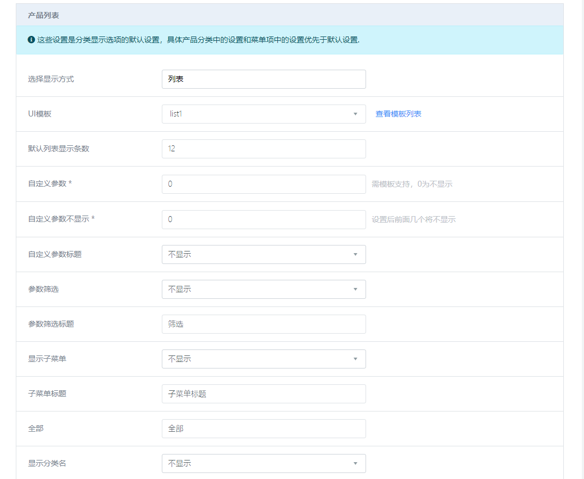The image size is (584, 479).
Task: Expand the 参数筛选 dropdown
Action: (264, 289)
